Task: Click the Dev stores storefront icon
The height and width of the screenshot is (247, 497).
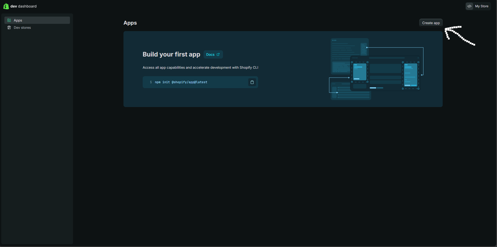Action: tap(9, 27)
